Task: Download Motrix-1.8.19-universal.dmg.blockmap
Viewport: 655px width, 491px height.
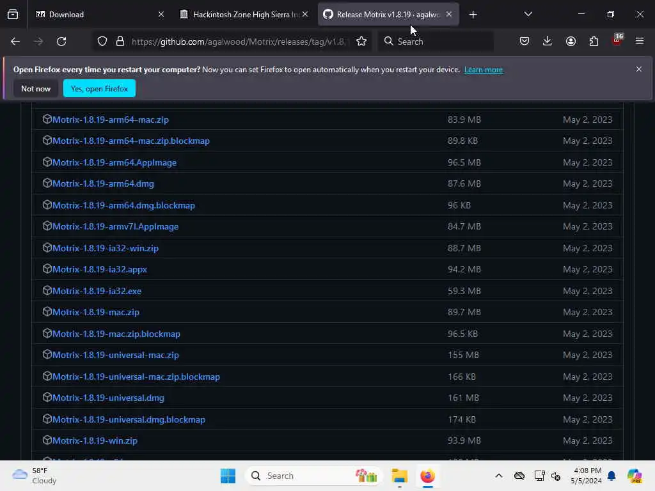Action: coord(129,419)
